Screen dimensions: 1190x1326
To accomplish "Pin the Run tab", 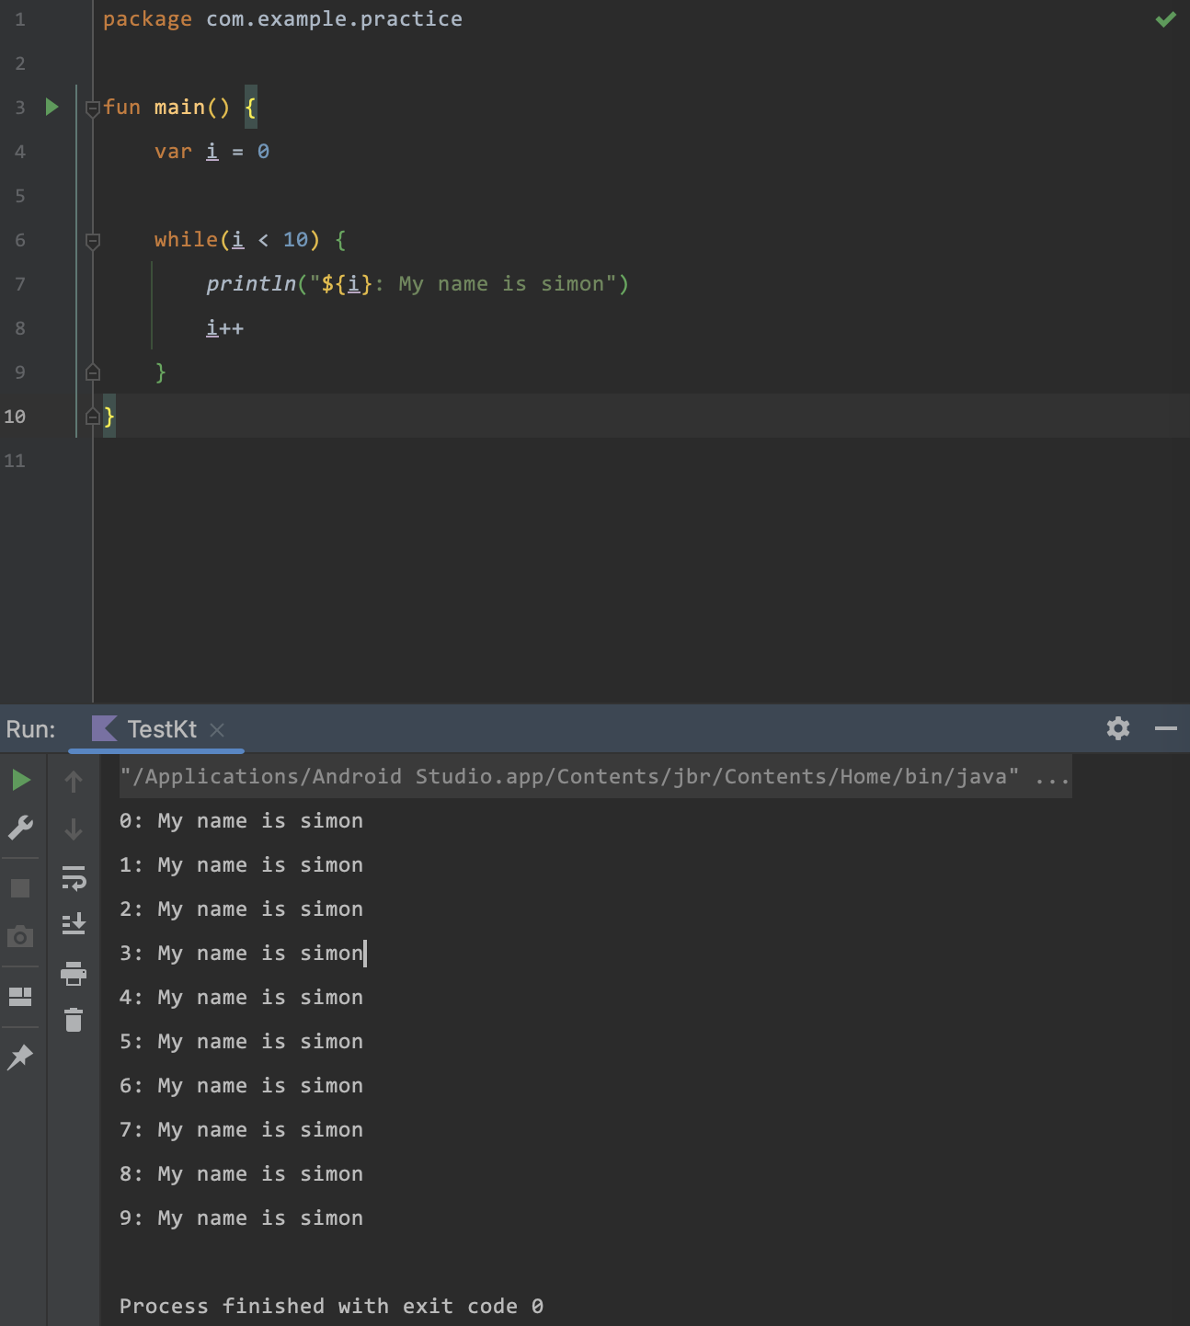I will [x=20, y=1057].
